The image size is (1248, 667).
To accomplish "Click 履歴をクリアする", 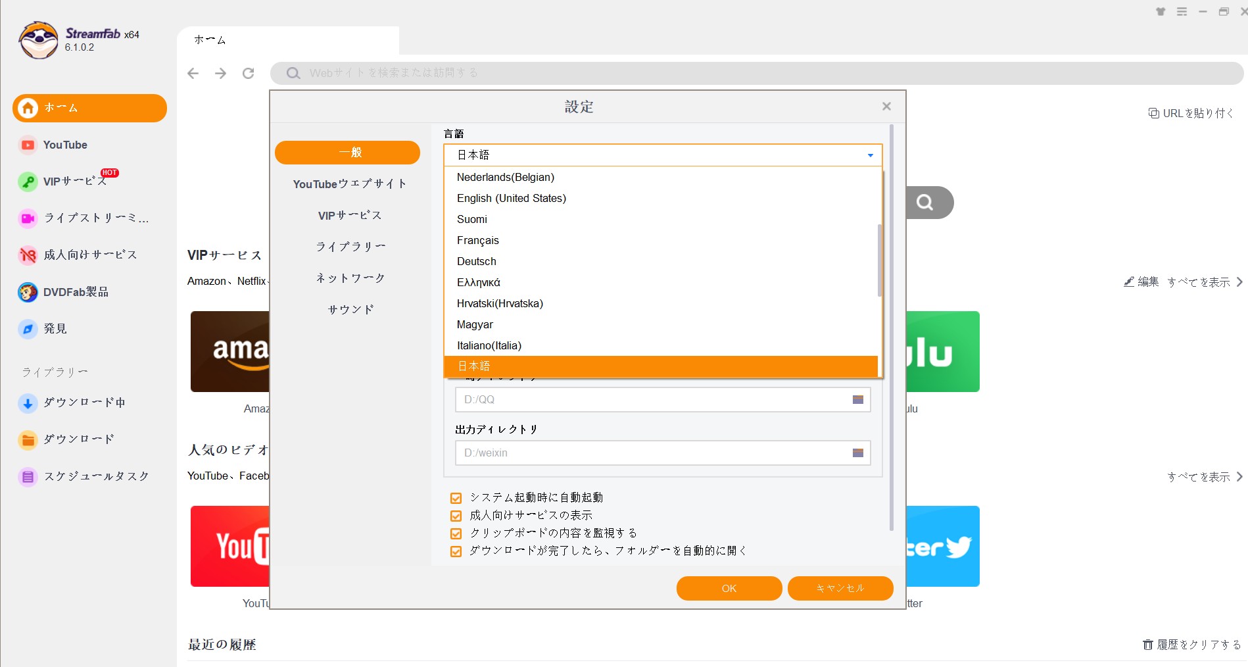I will 1191,645.
